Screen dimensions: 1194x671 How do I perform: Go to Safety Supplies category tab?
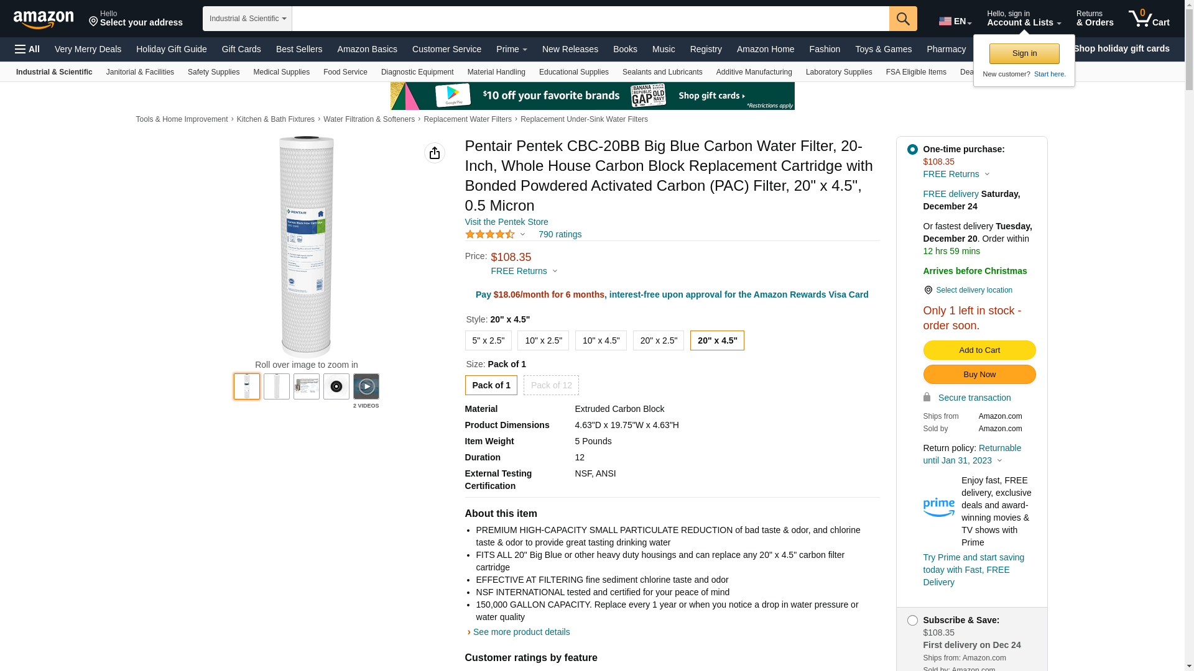[x=213, y=72]
